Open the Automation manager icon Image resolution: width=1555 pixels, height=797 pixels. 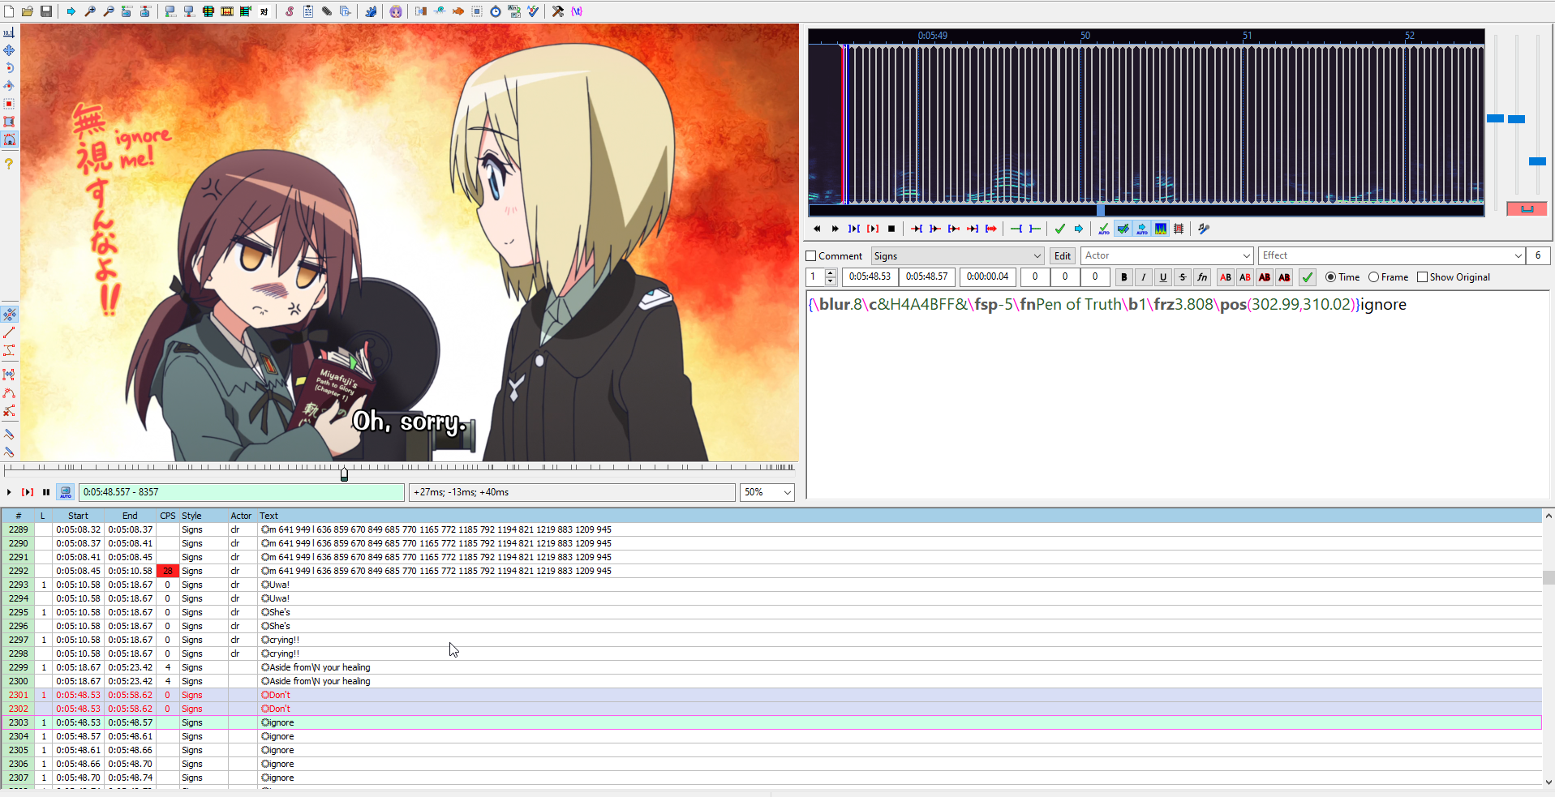click(371, 11)
